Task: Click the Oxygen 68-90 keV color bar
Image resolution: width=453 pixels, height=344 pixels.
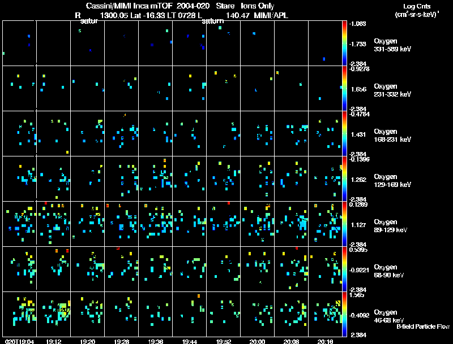Action: point(344,269)
